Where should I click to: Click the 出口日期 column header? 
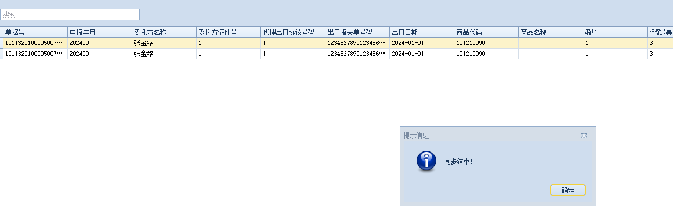pos(422,32)
